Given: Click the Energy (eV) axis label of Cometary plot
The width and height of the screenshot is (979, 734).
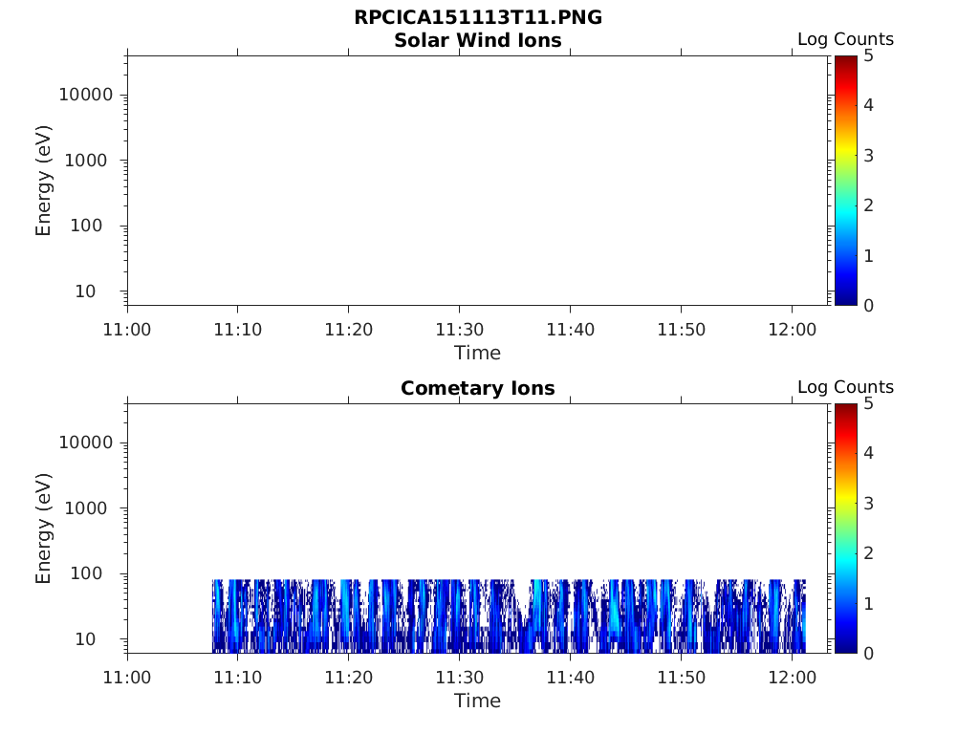Looking at the screenshot, I should 43,529.
